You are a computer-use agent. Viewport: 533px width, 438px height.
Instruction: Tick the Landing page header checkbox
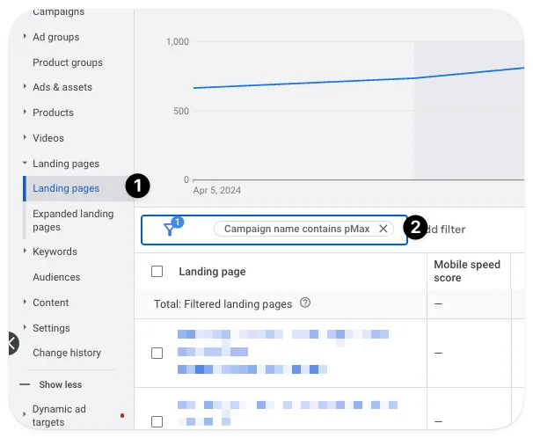pos(157,271)
